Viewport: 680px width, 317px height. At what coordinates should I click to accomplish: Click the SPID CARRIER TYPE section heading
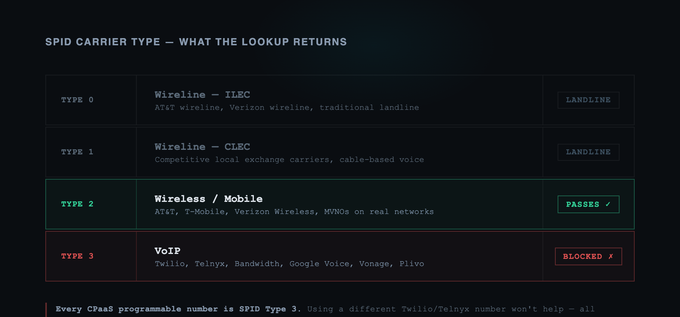196,42
